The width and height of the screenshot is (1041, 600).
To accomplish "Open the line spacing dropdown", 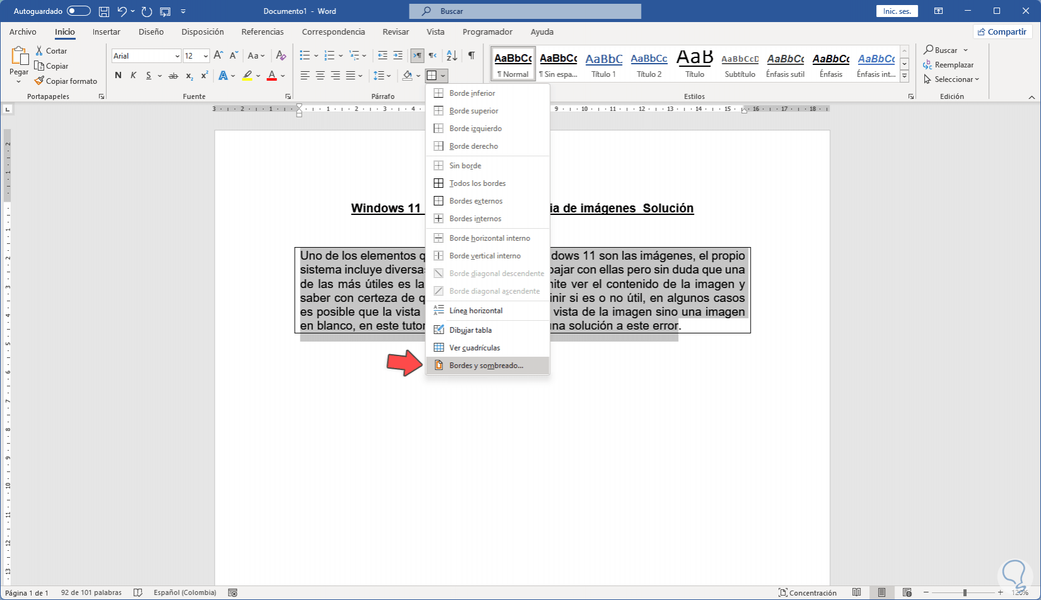I will [x=382, y=76].
